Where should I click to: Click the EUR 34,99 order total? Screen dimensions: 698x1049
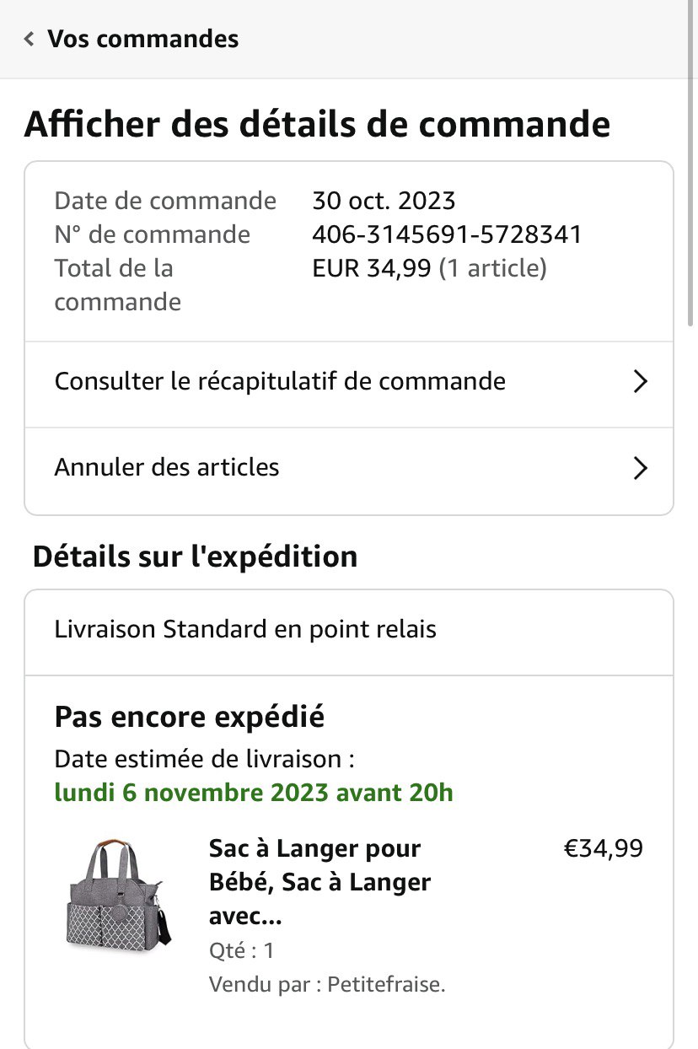point(372,268)
